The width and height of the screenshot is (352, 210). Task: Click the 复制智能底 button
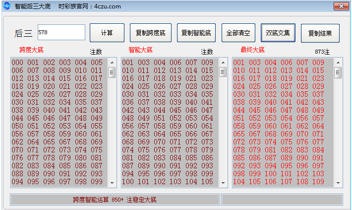point(196,33)
